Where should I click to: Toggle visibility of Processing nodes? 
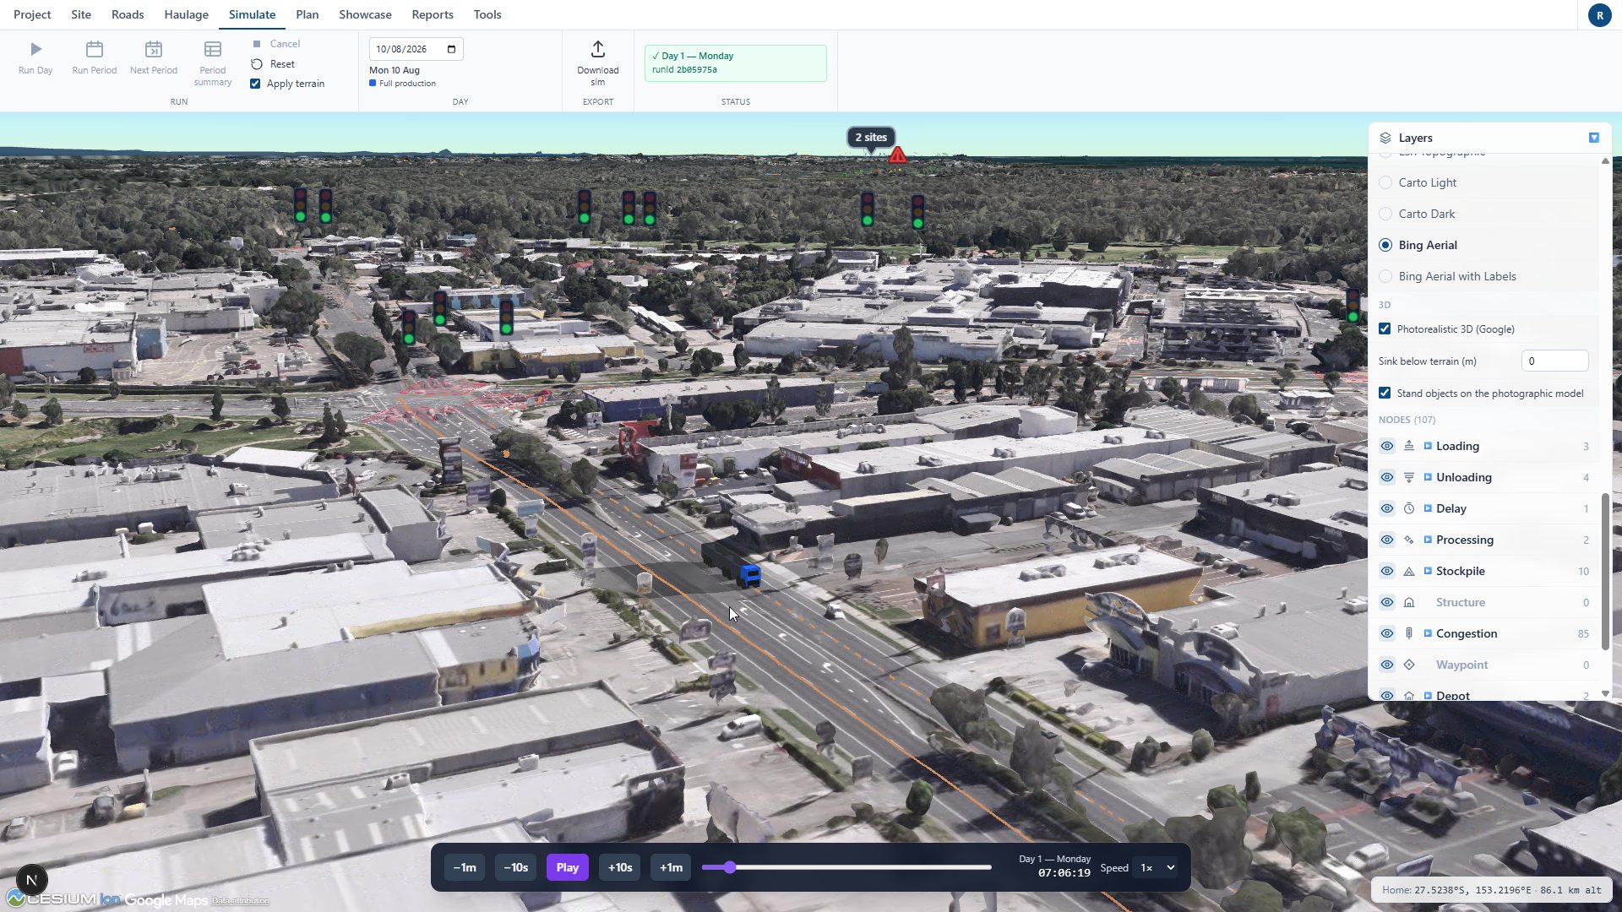(x=1387, y=540)
